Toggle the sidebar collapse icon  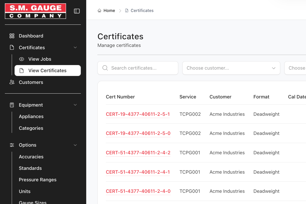coord(77,11)
